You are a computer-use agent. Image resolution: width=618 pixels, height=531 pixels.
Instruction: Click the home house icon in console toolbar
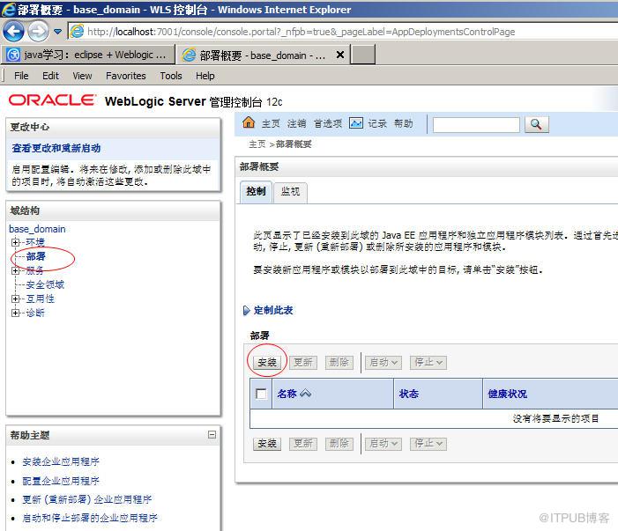point(249,122)
